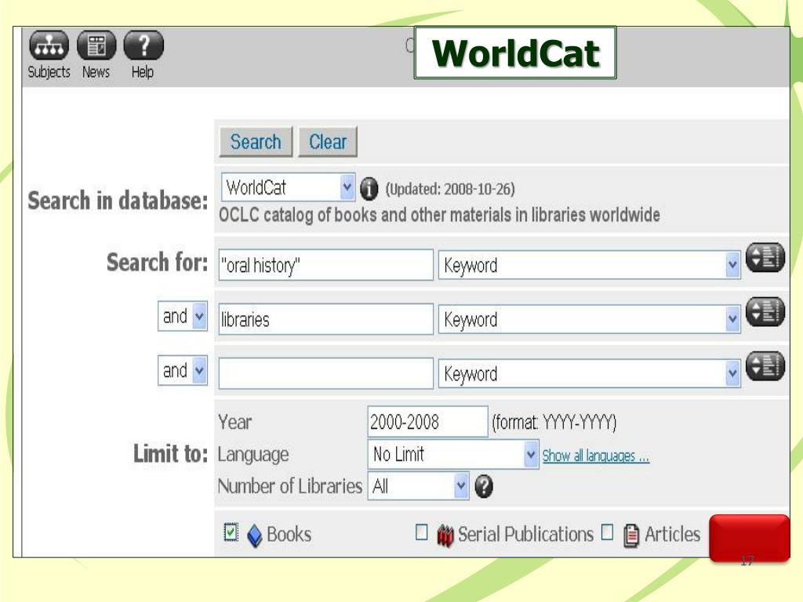Open Keyword dropdown for "oral history" row
This screenshot has width=803, height=602.
point(590,265)
